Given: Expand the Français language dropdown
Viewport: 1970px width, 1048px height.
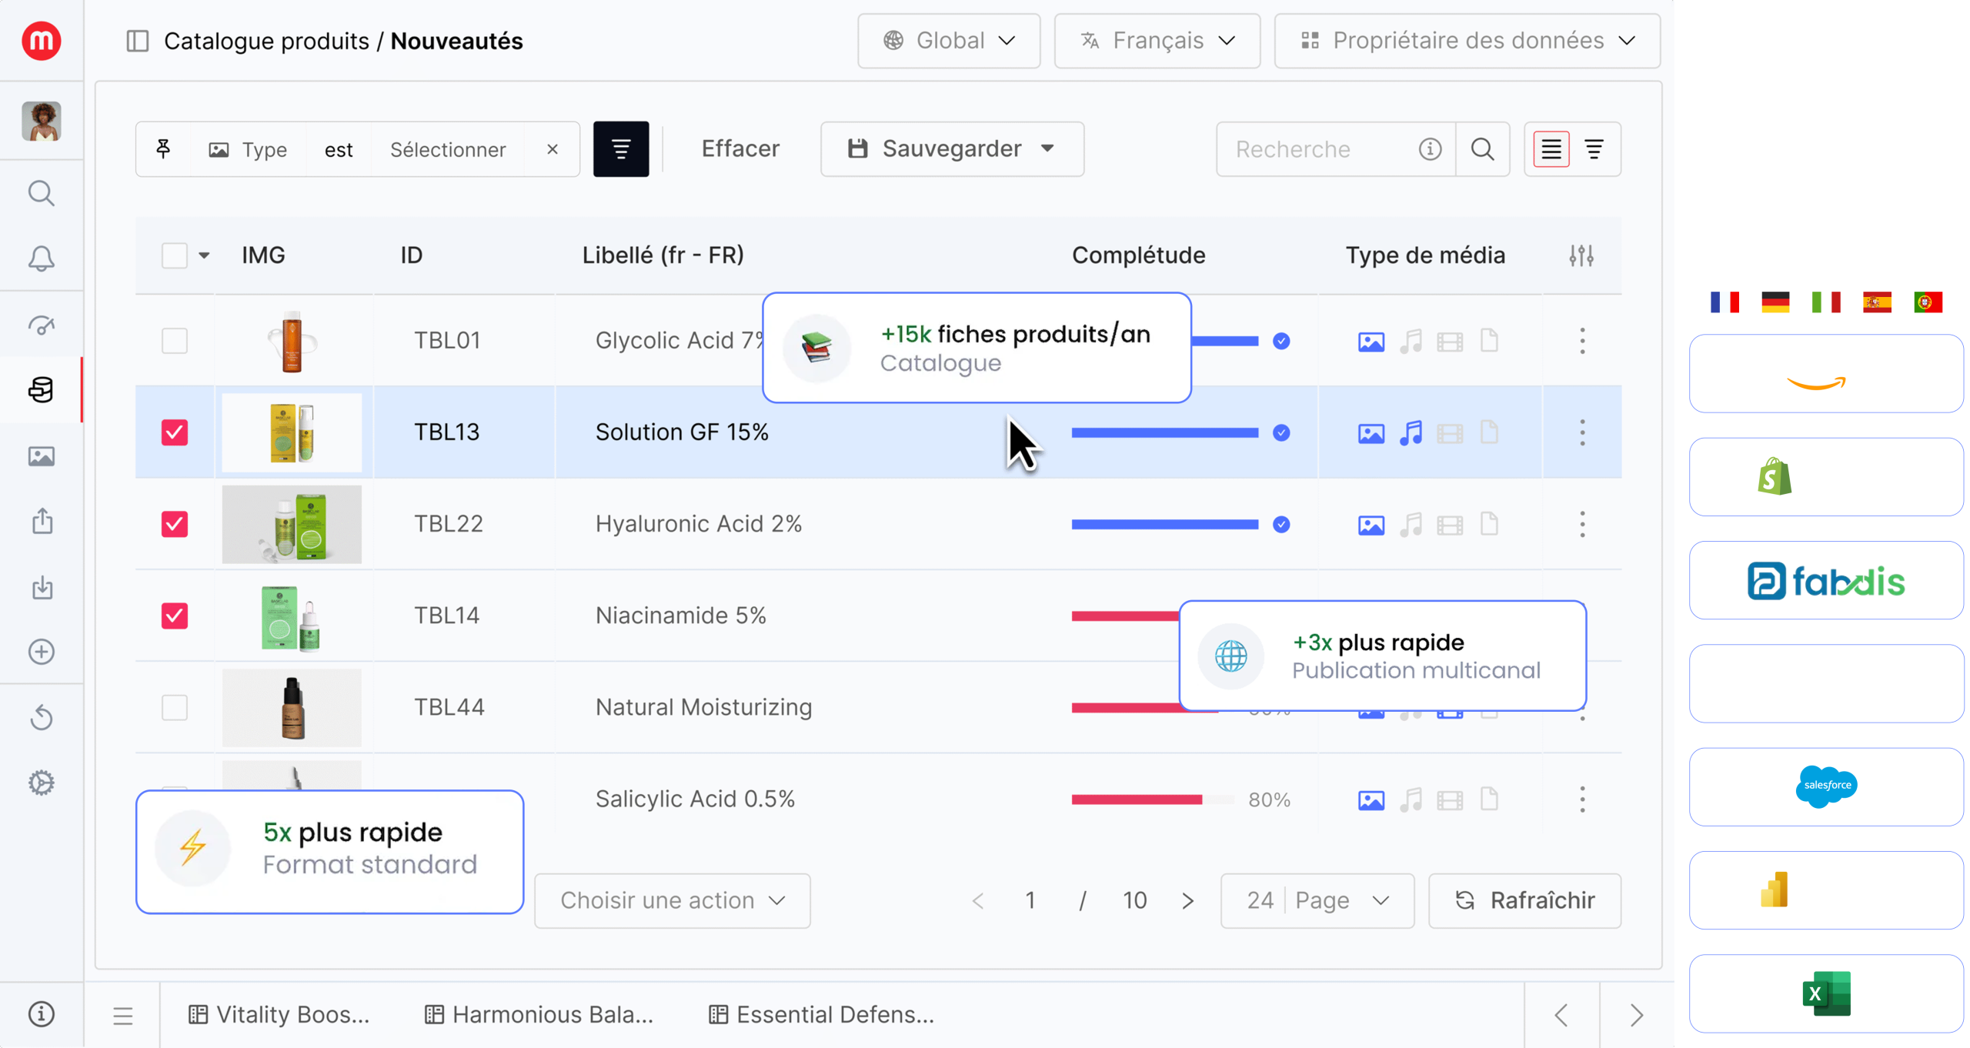Looking at the screenshot, I should (1157, 41).
